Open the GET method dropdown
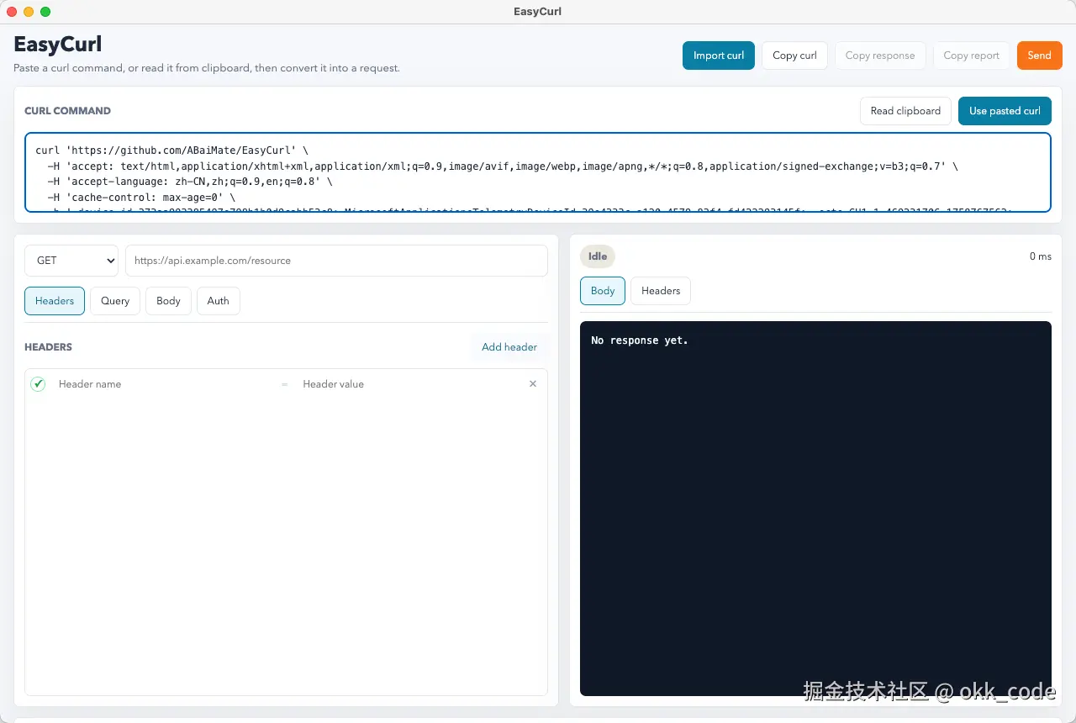Image resolution: width=1076 pixels, height=723 pixels. click(71, 261)
